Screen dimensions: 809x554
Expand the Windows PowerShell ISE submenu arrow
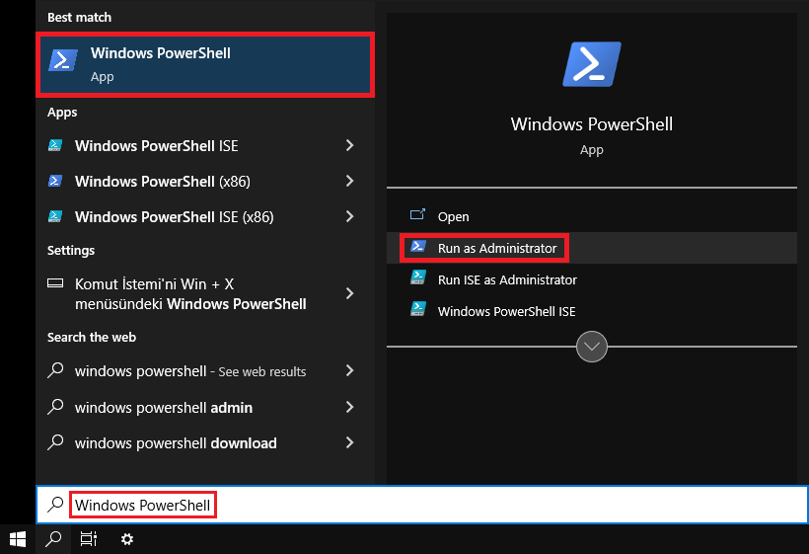[350, 146]
